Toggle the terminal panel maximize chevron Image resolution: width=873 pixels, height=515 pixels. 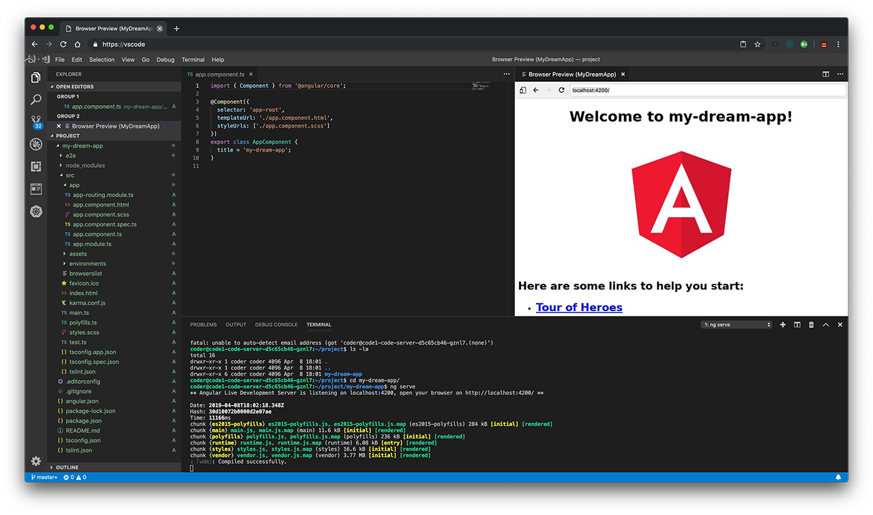[825, 325]
